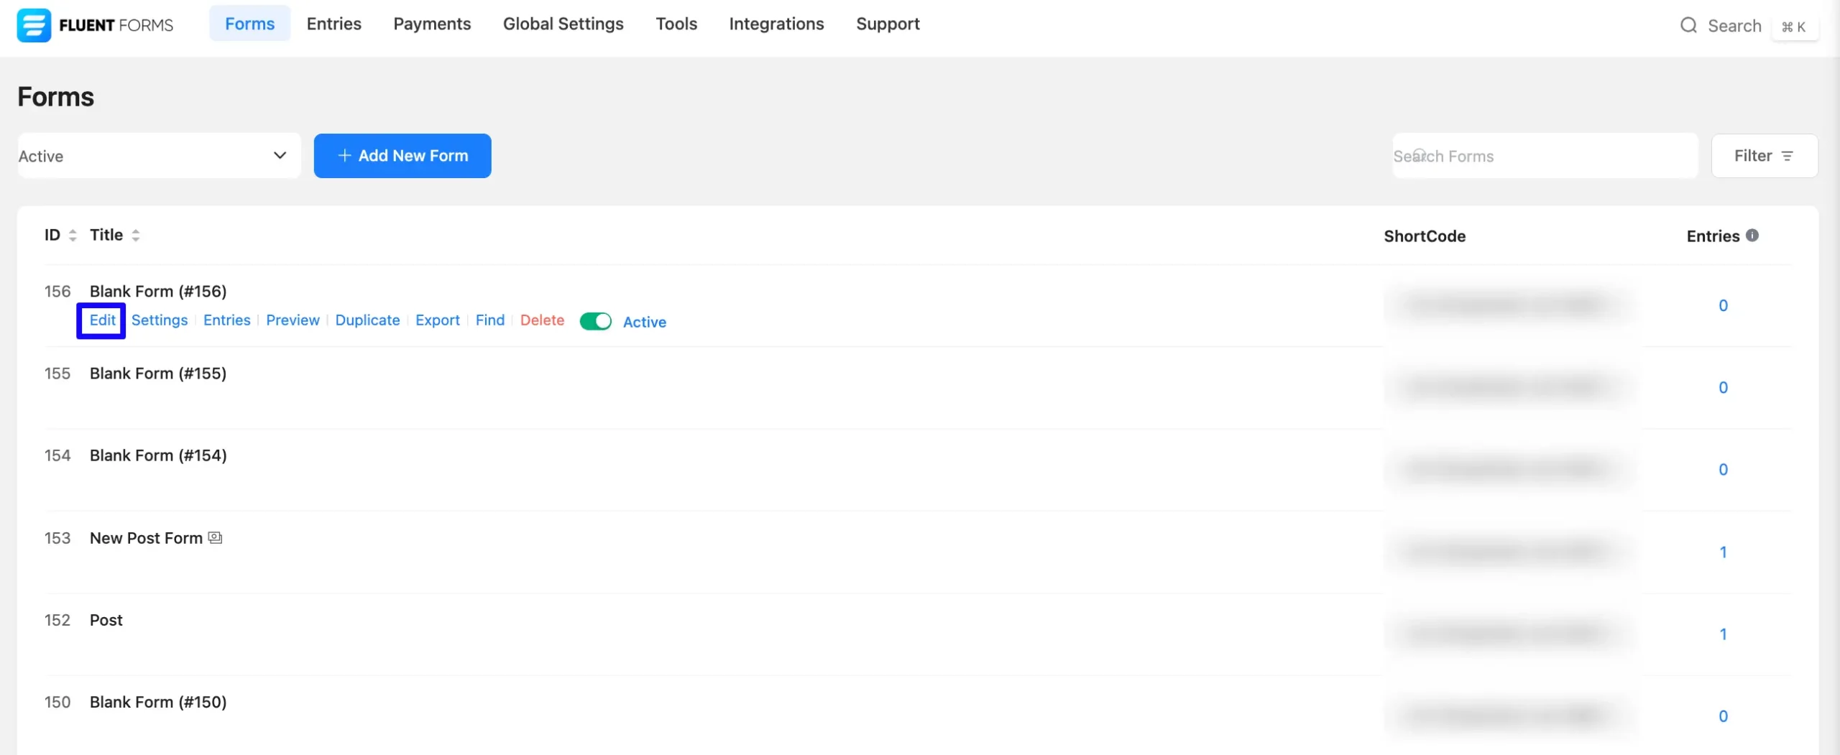Toggle off the Active switch for form 156
Screen dimensions: 1840x755
coord(595,321)
